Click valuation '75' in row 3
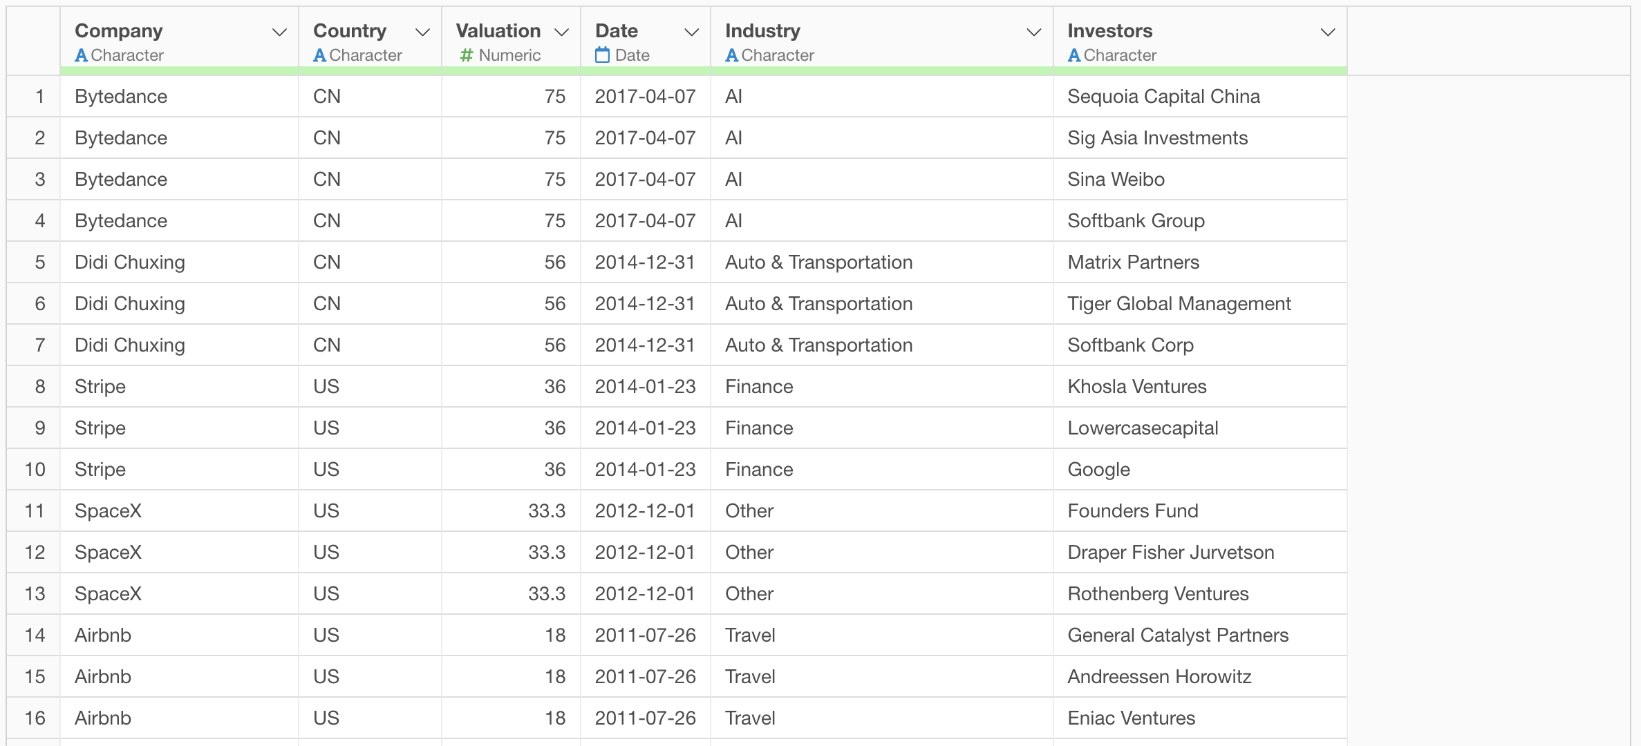This screenshot has width=1641, height=746. pos(511,180)
